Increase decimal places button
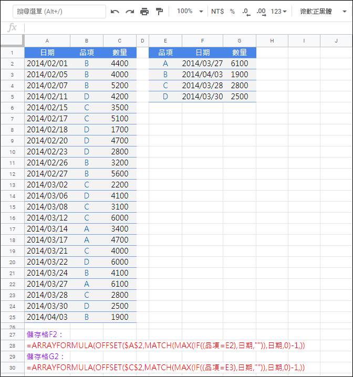Screen dimensions: 353x377 pos(261,12)
